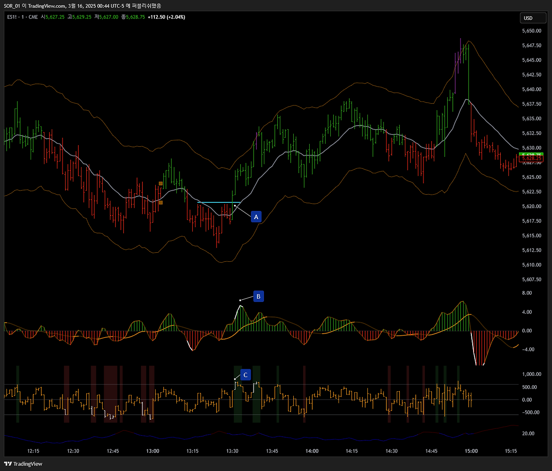This screenshot has height=471, width=552.
Task: Click the 5,610.00 price axis label
Action: tap(531, 265)
